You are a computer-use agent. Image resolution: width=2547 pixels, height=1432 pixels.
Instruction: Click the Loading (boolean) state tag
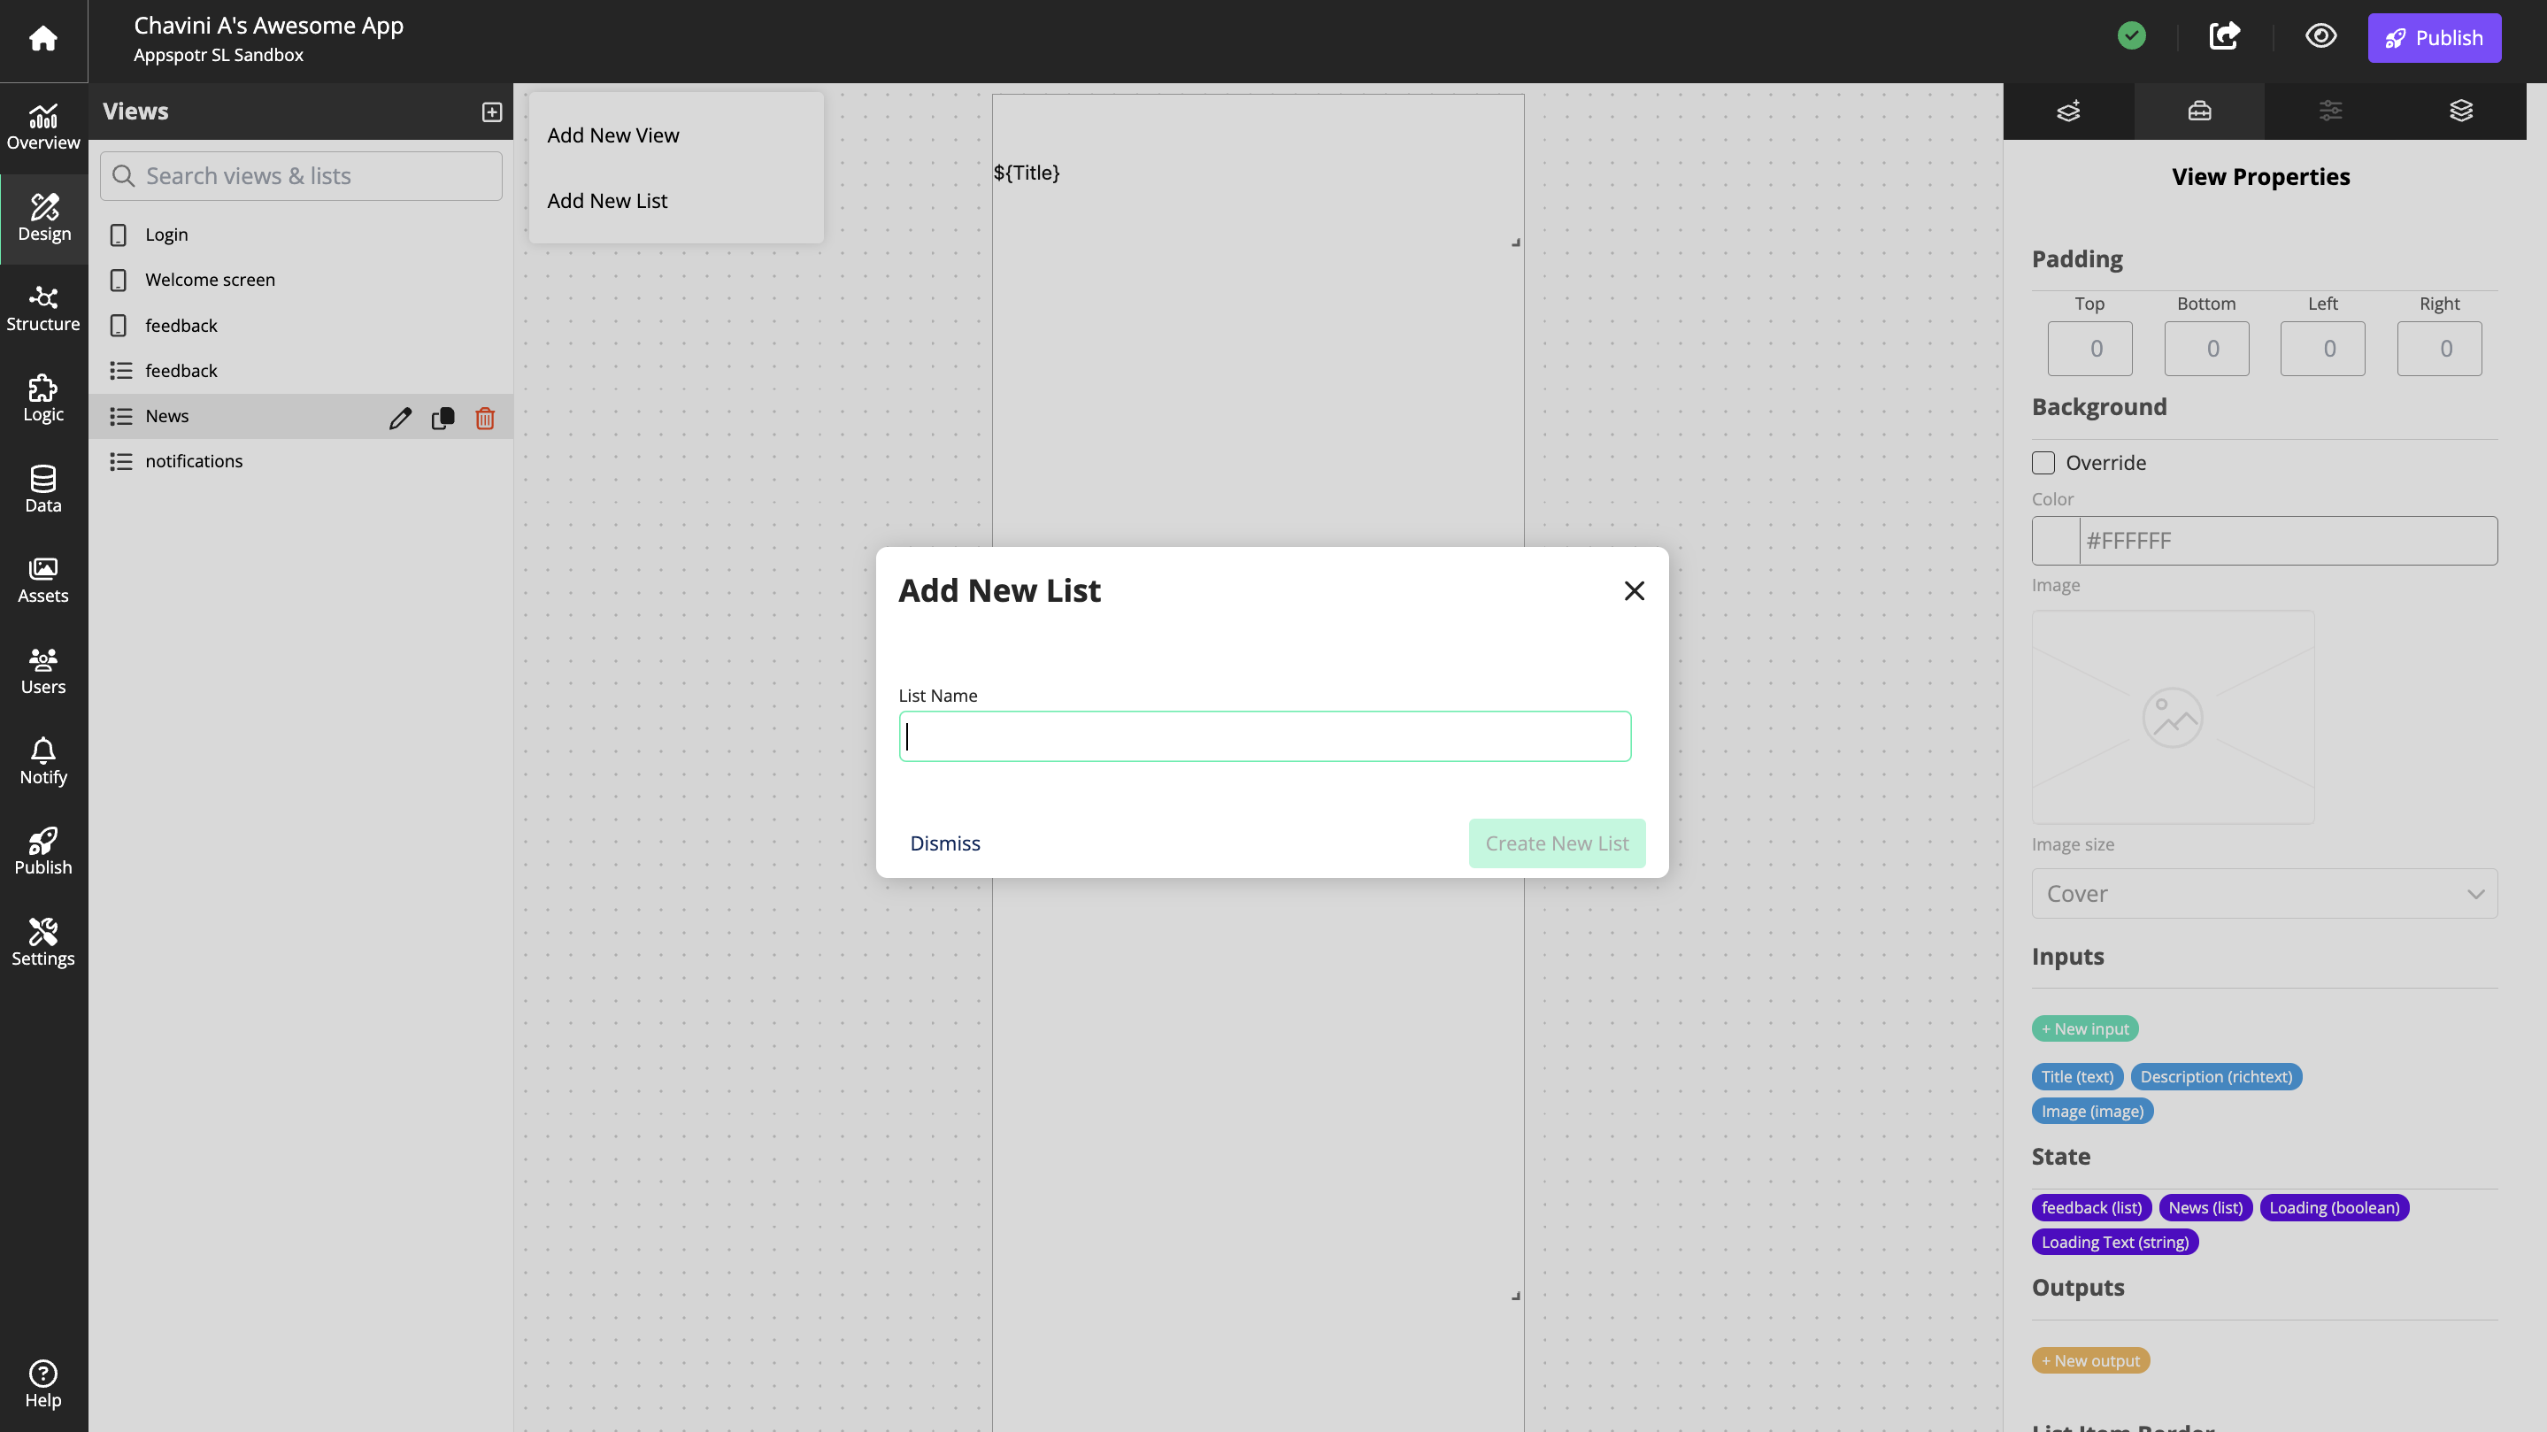[x=2335, y=1207]
